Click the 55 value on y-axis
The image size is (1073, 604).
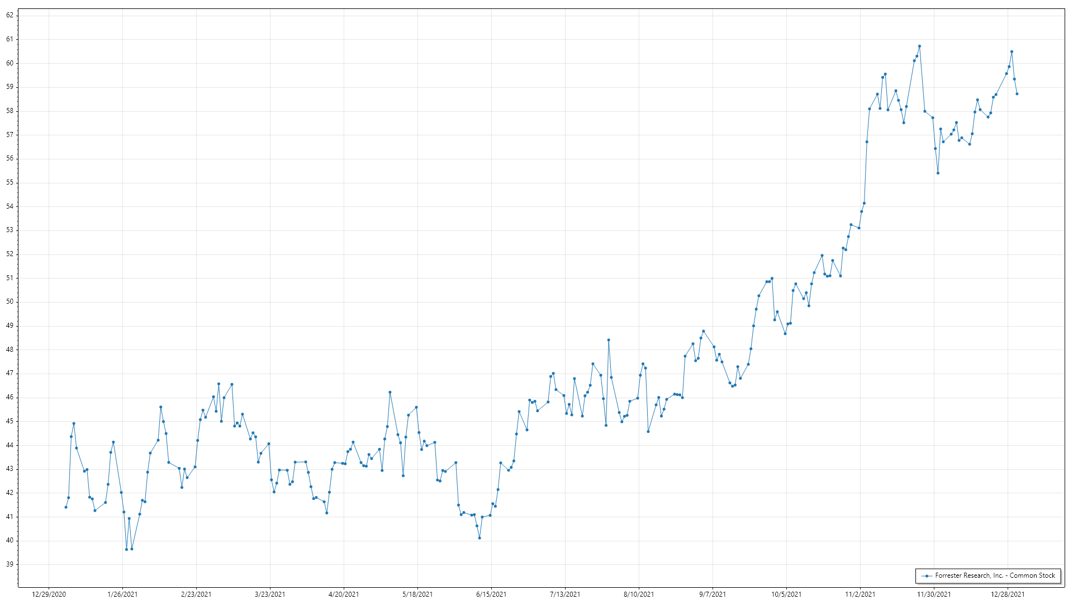click(10, 182)
